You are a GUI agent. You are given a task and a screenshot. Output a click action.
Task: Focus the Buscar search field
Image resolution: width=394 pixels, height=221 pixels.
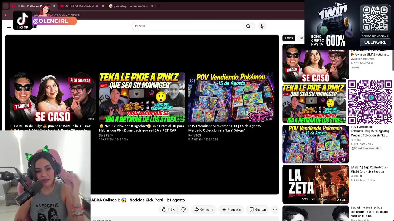(187, 26)
